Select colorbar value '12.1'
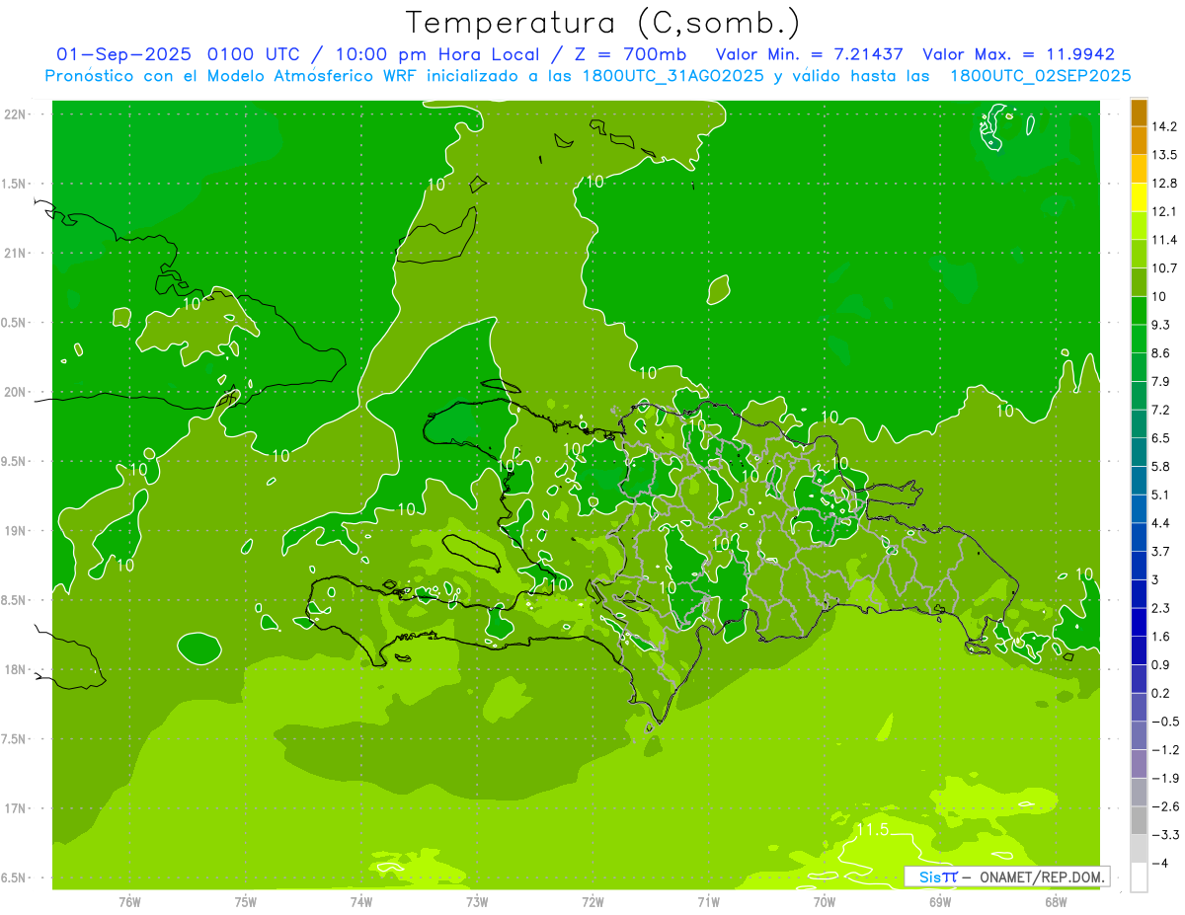 1164,212
